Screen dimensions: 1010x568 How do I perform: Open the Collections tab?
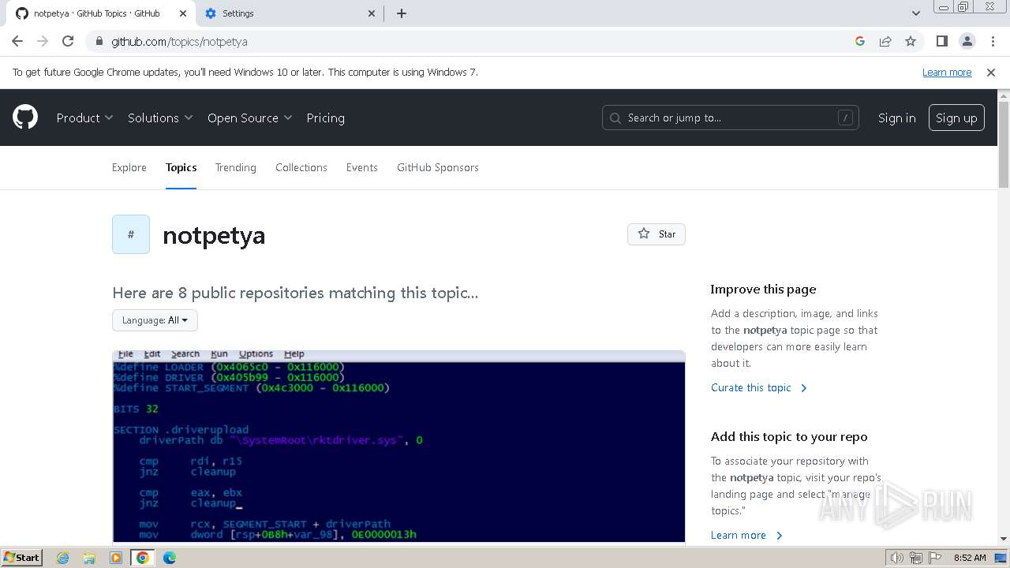pos(301,167)
